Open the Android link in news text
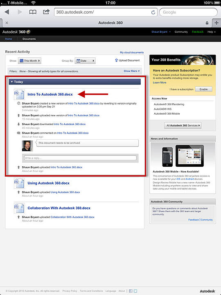221x295 pixels. pos(189,179)
